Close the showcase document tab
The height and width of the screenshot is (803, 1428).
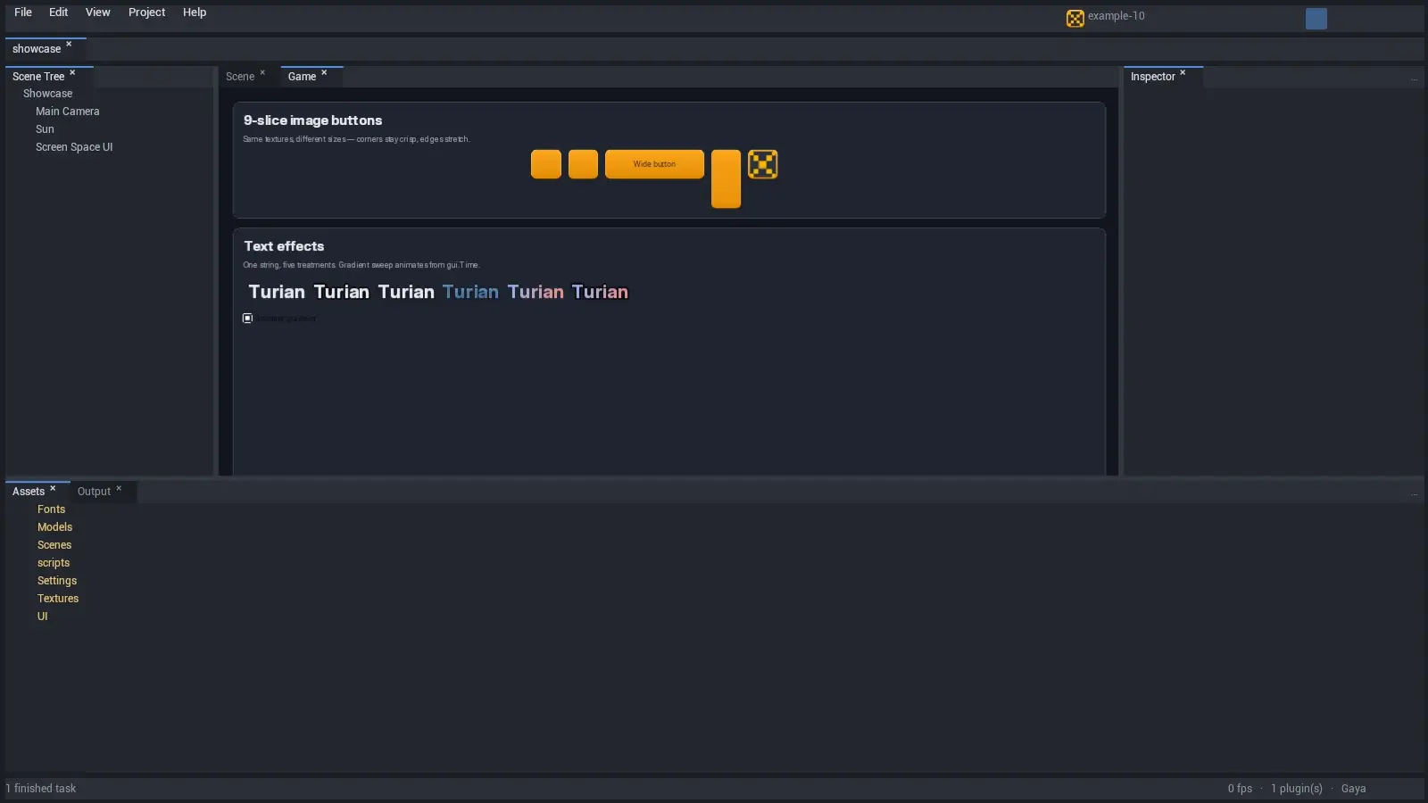(x=69, y=45)
